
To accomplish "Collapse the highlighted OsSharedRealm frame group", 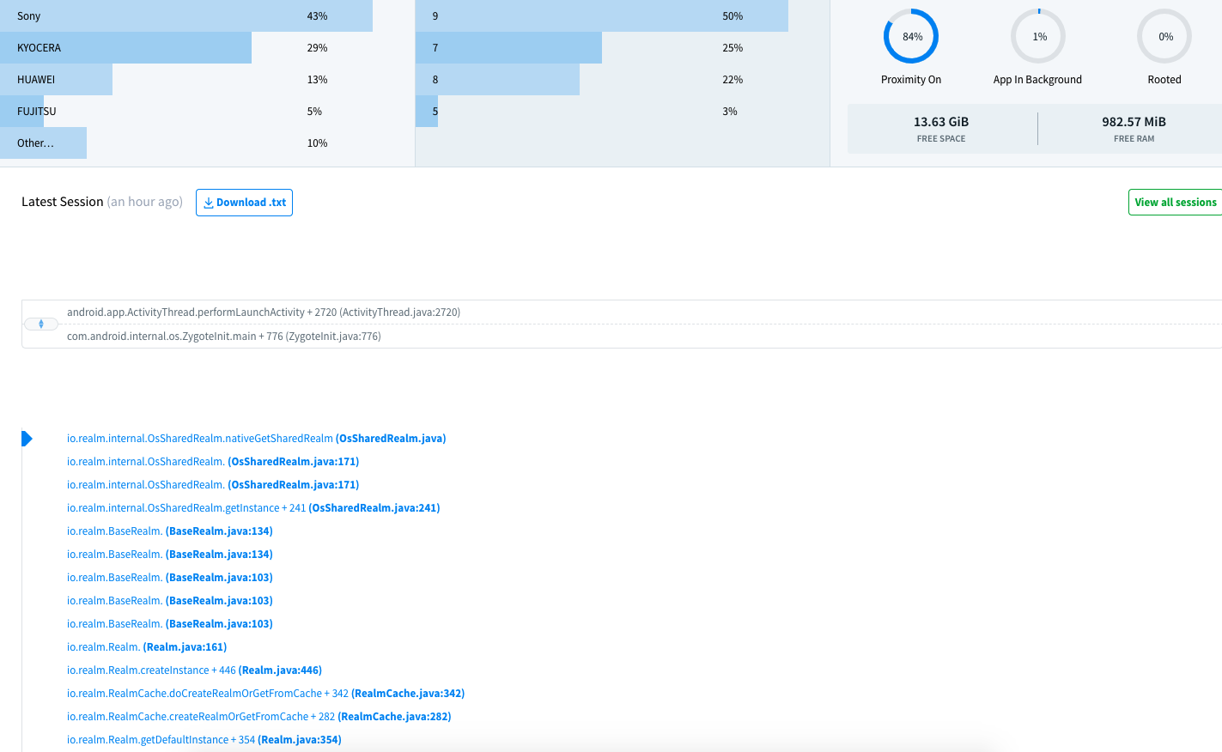I will point(27,438).
